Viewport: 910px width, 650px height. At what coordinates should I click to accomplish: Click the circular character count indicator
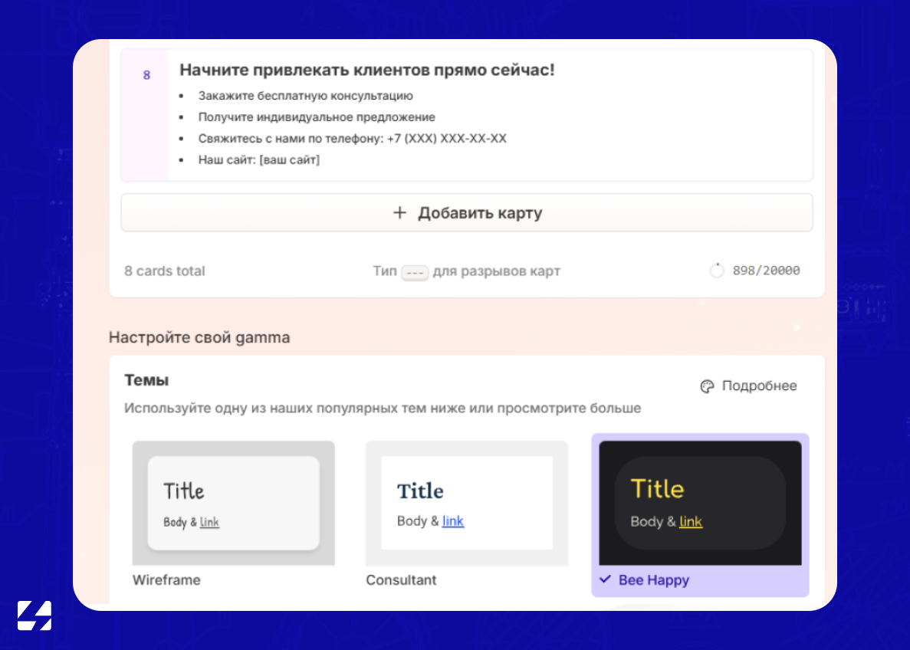click(717, 271)
